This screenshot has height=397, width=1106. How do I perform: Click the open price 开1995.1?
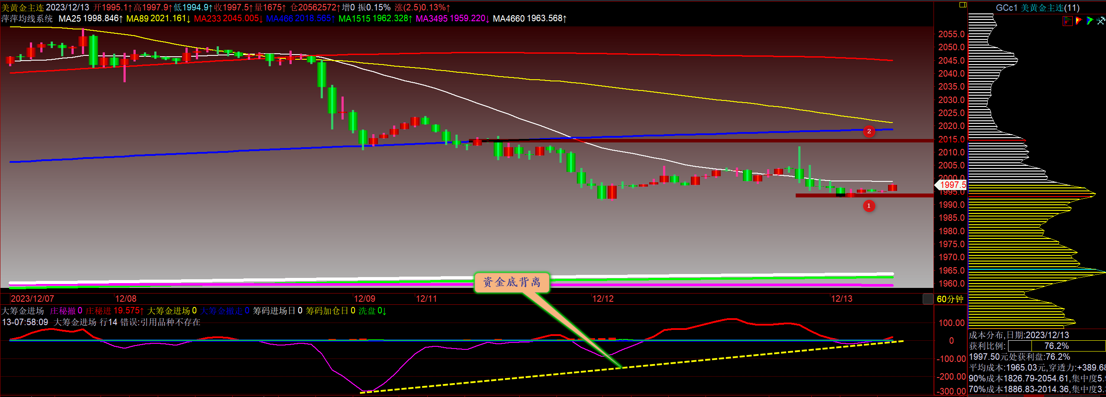pos(113,8)
